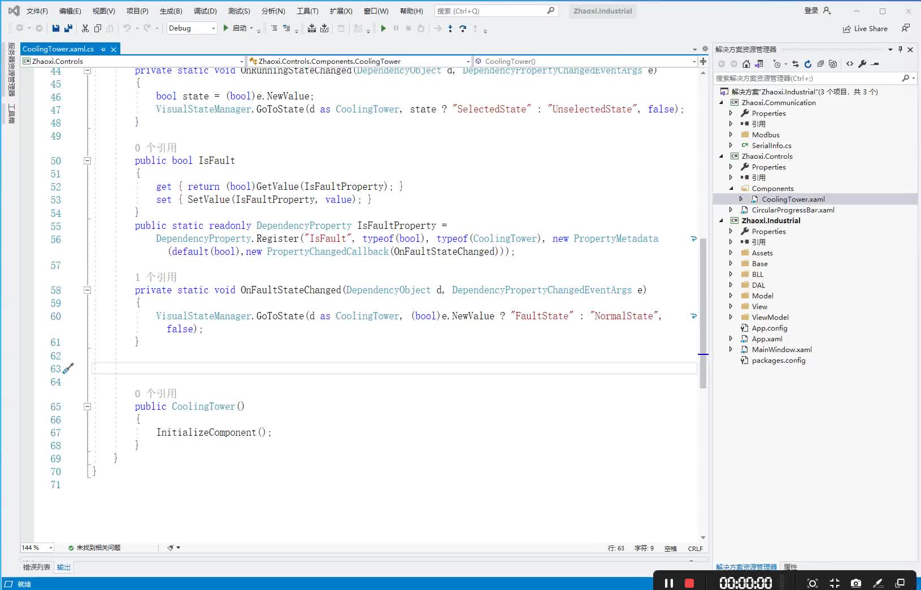Click the recorder region select icon

coord(813,583)
